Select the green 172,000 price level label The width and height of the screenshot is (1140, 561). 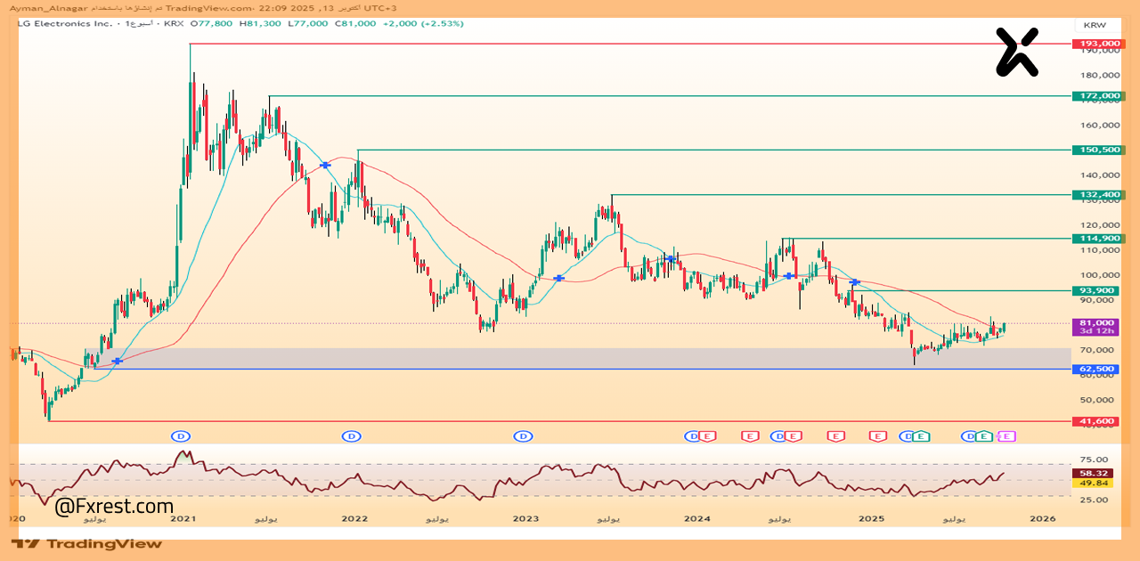pyautogui.click(x=1096, y=95)
